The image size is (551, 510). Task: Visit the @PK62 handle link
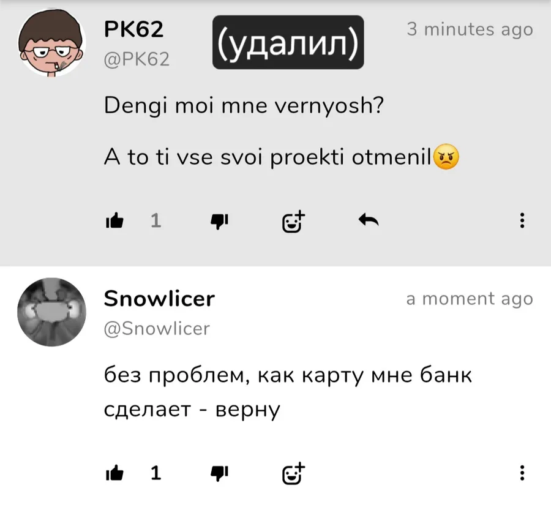[x=137, y=59]
